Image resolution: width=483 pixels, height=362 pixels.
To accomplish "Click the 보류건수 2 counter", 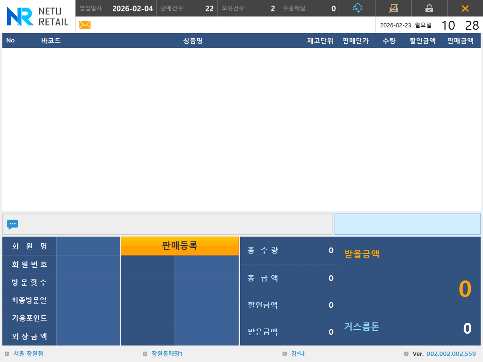I will tap(248, 8).
